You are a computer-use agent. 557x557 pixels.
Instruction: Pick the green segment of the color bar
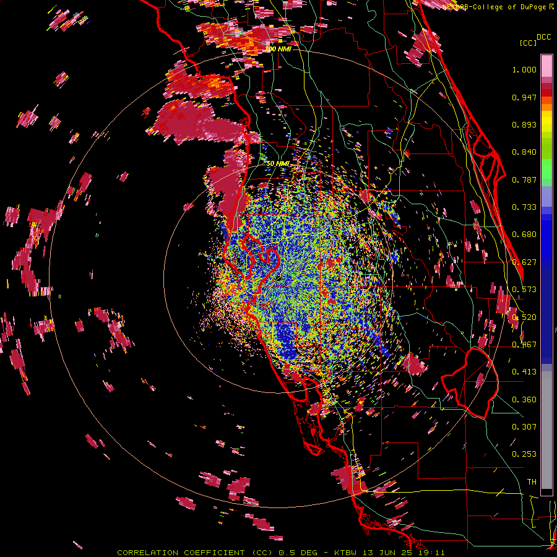click(546, 160)
